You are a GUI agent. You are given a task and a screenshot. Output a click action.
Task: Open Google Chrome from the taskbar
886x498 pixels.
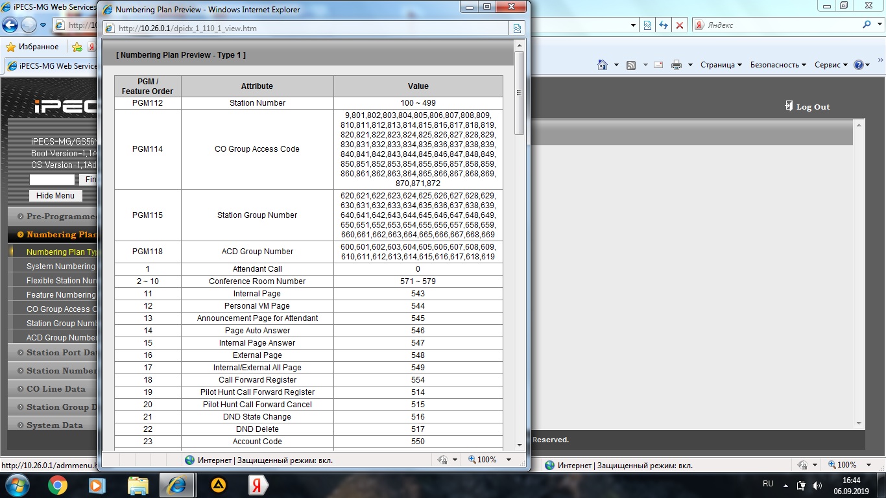coord(58,484)
